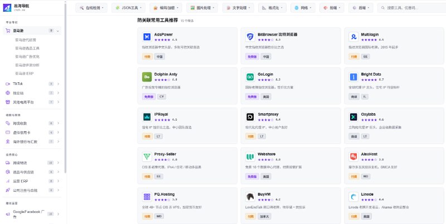Click the Bright Data blue logo

click(353, 77)
